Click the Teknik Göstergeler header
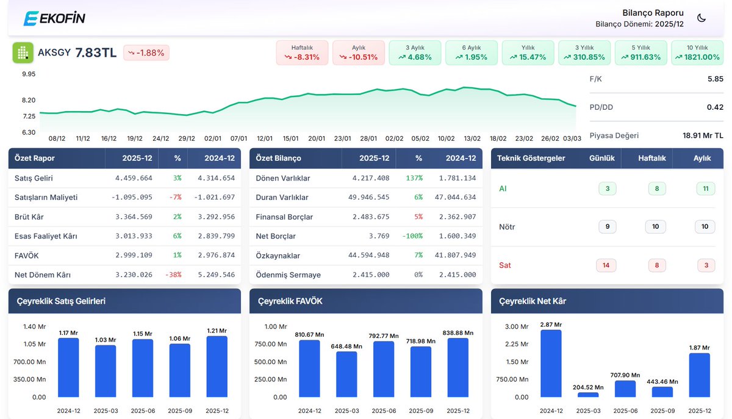732x419 pixels. pos(531,158)
